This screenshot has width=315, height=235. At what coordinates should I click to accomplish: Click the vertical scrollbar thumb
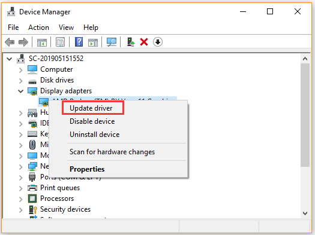(x=305, y=115)
